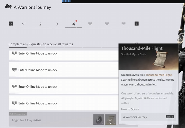Click the third Enter Online Mode quest row
185x128 pixels.
pos(63,87)
